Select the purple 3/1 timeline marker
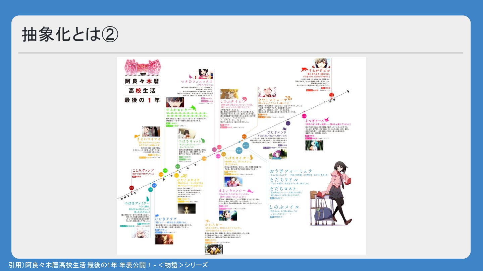Image resolution: width=483 pixels, height=271 pixels. point(288,123)
